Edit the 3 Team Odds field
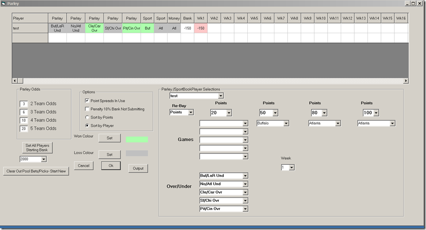Screen dimensions: 426x230 tap(24, 112)
